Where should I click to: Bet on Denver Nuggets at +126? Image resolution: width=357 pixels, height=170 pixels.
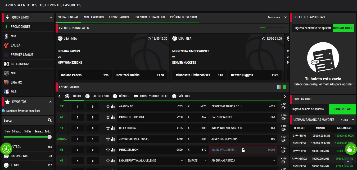pyautogui.click(x=255, y=75)
